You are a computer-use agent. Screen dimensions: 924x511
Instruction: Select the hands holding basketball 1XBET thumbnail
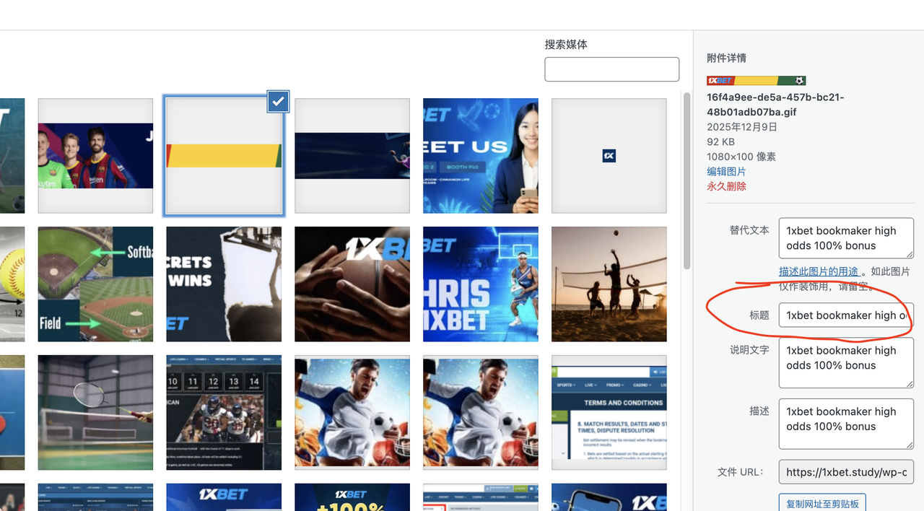click(x=352, y=284)
